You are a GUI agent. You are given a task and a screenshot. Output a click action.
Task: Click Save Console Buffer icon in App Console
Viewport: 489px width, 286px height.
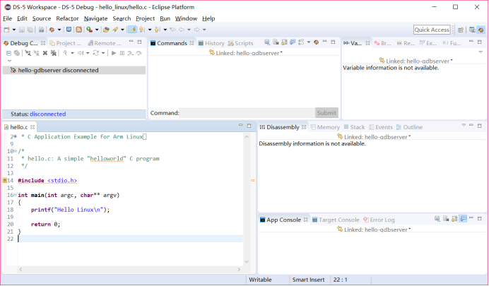[437, 219]
